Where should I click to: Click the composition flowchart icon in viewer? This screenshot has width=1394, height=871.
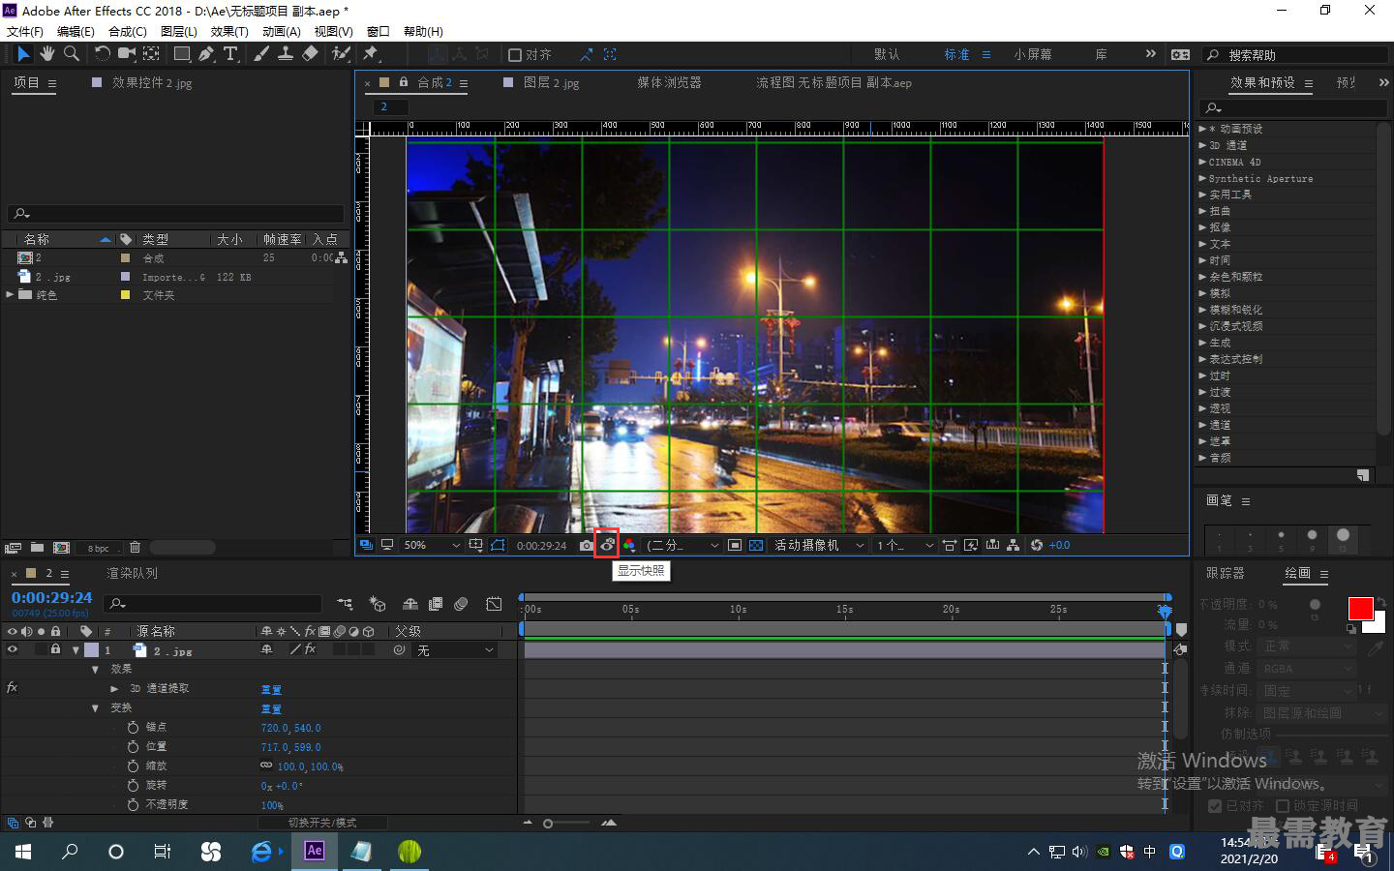click(1013, 545)
